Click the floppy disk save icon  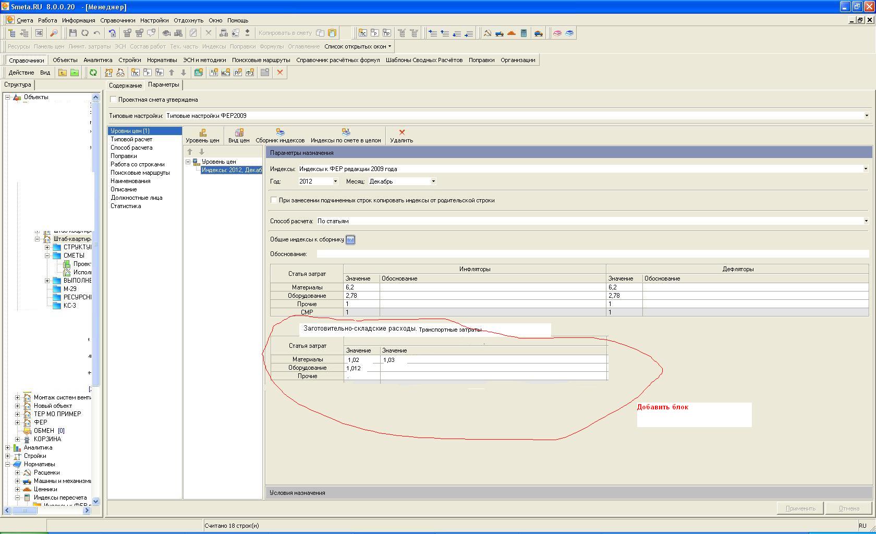pos(72,33)
